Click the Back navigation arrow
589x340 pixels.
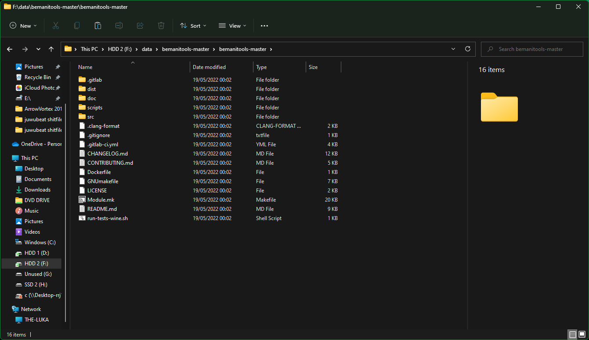[x=10, y=49]
